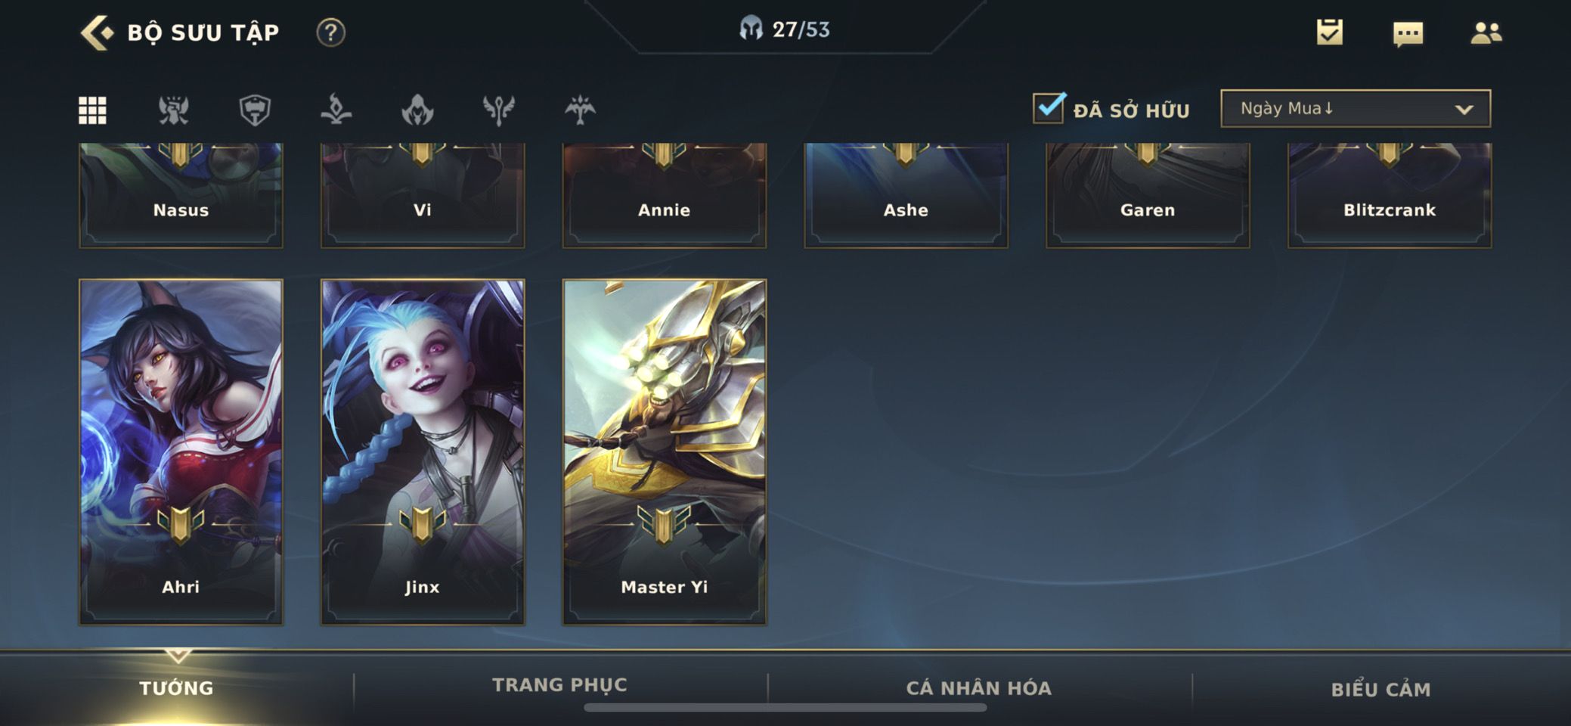
Task: Filter by the Fighter role icon
Action: click(174, 110)
